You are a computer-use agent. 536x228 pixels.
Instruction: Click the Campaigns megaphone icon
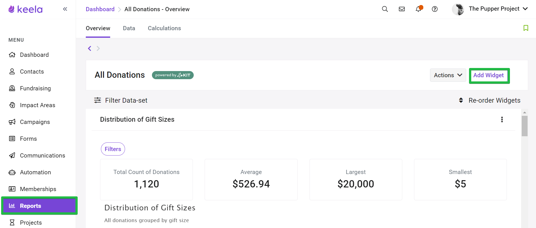click(12, 122)
